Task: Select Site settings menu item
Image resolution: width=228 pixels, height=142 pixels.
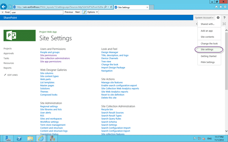Action: (207, 49)
